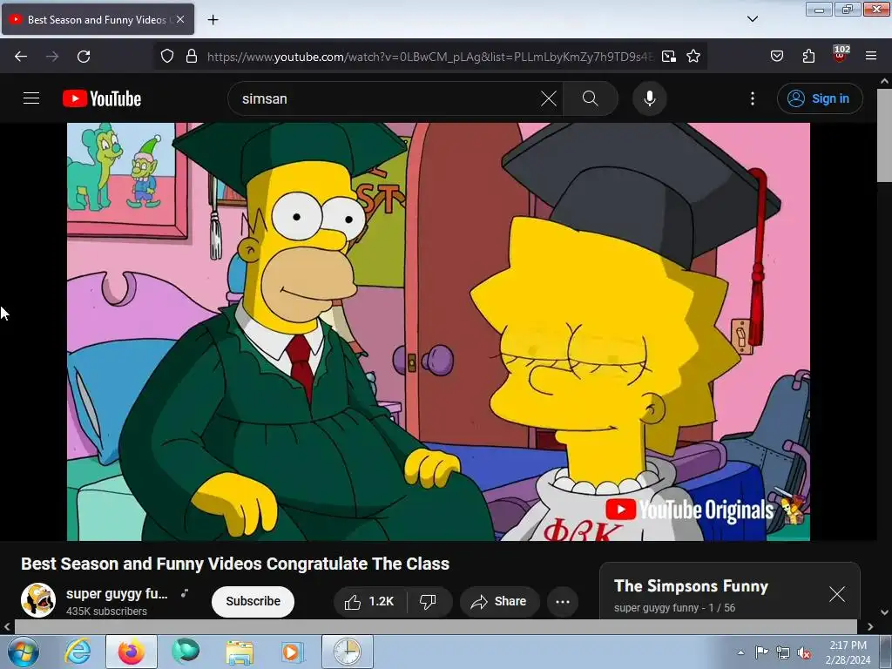
Task: Open The Simpsons Funny playlist title
Action: point(691,586)
